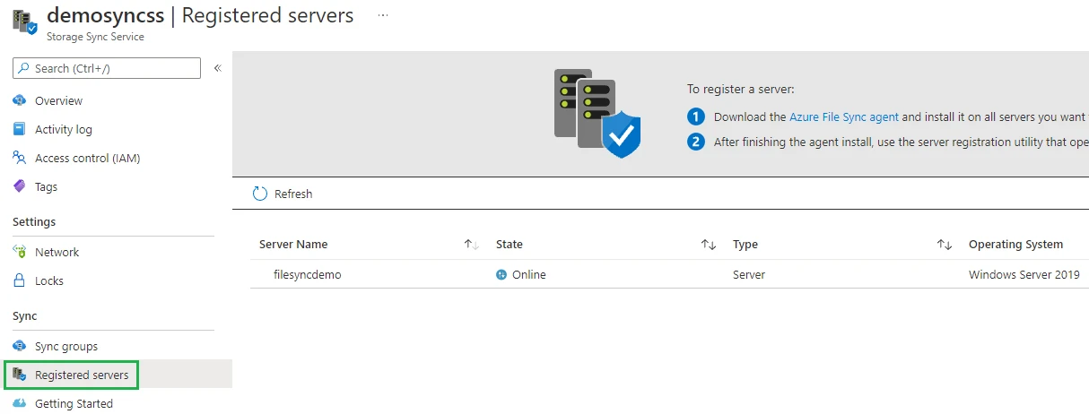The width and height of the screenshot is (1089, 414).
Task: Click the Locks padlock icon
Action: coord(20,280)
